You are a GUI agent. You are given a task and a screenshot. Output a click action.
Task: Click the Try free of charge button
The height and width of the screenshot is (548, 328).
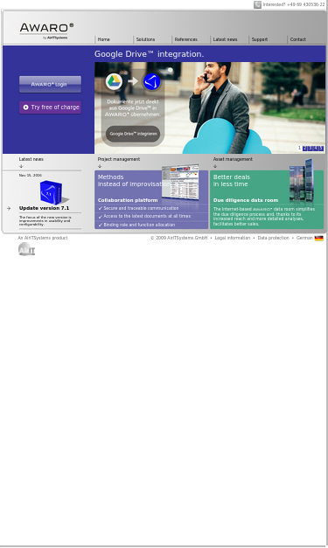51,108
